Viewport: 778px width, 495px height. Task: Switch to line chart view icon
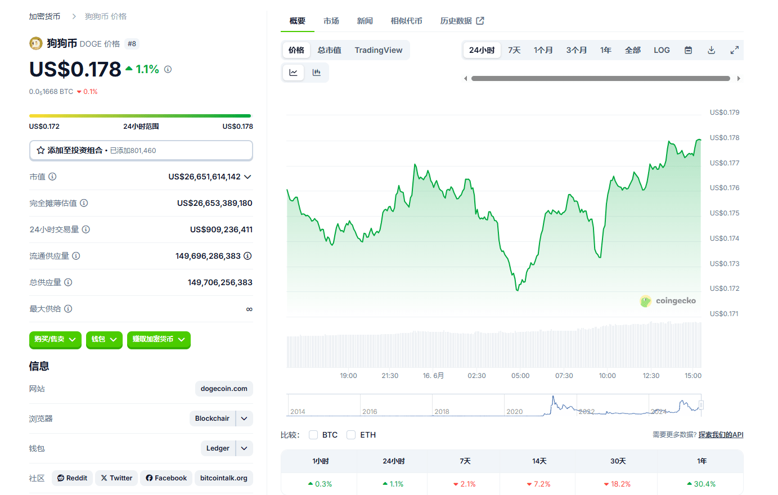(293, 73)
